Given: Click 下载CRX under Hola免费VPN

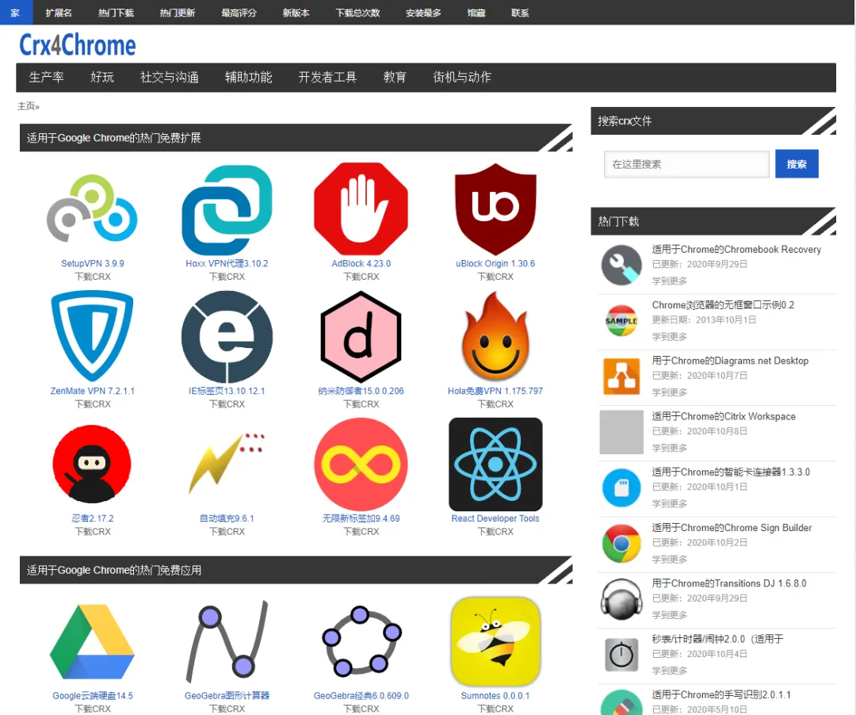Looking at the screenshot, I should 495,404.
